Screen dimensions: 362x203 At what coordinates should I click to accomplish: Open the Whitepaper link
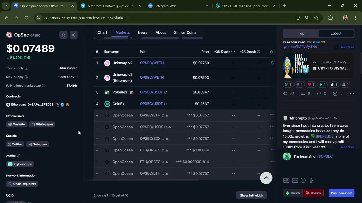click(x=42, y=124)
